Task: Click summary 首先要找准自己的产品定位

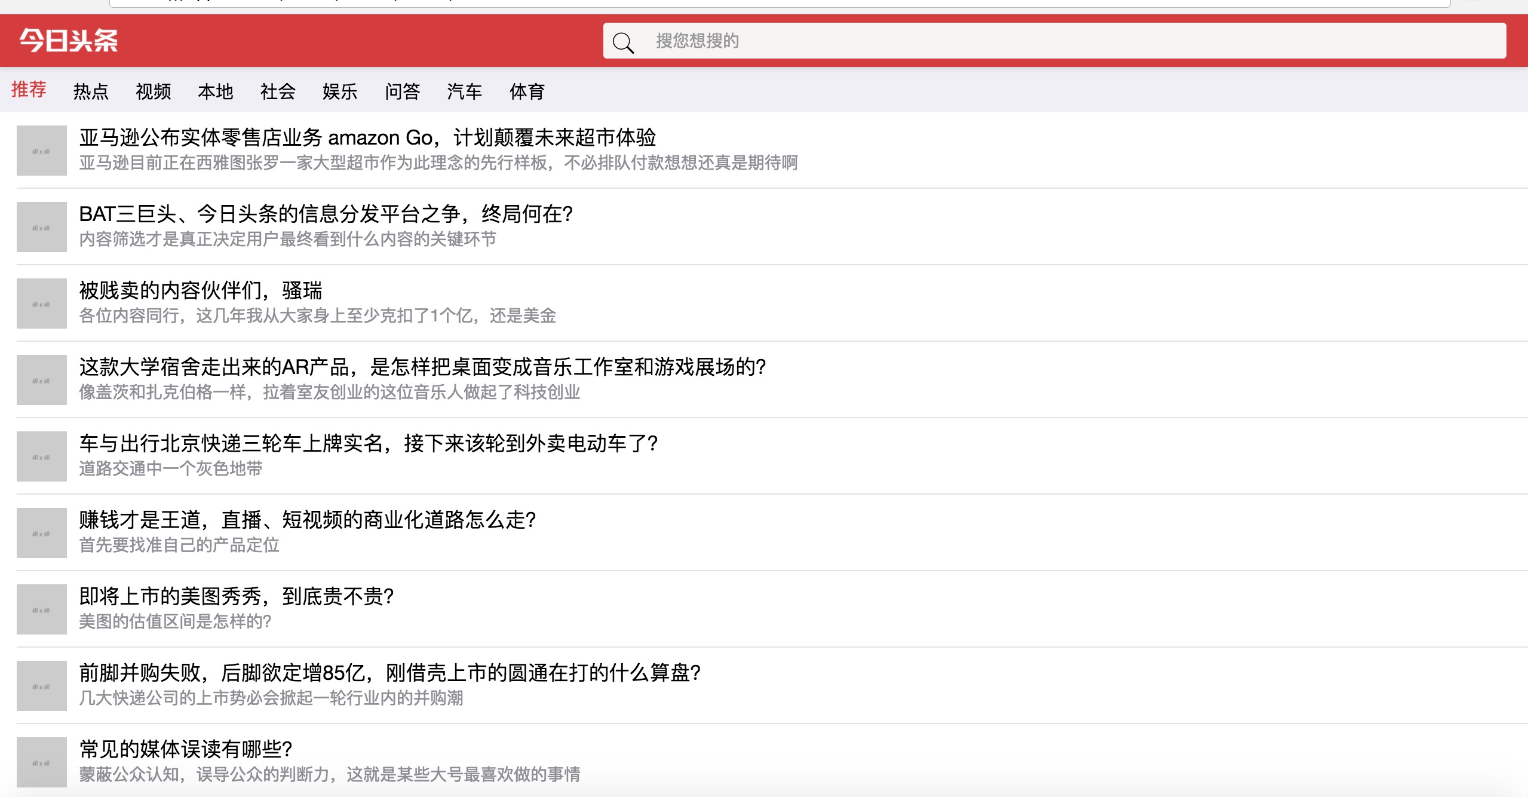Action: (x=179, y=545)
